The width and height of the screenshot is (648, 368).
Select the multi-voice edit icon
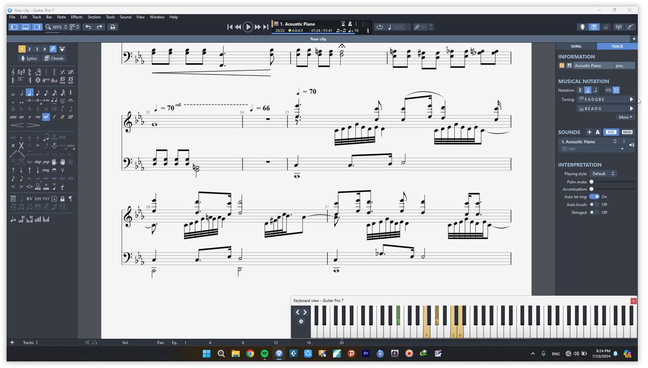[x=53, y=49]
